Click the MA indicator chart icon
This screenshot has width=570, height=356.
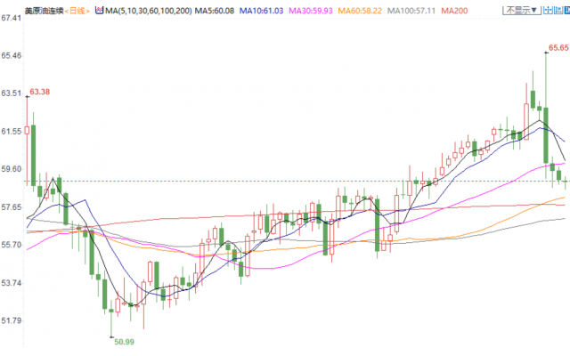(x=99, y=11)
